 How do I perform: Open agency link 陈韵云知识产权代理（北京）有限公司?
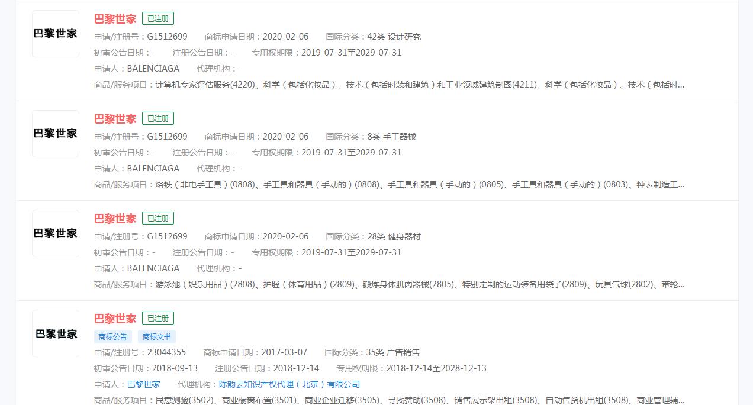coord(289,384)
